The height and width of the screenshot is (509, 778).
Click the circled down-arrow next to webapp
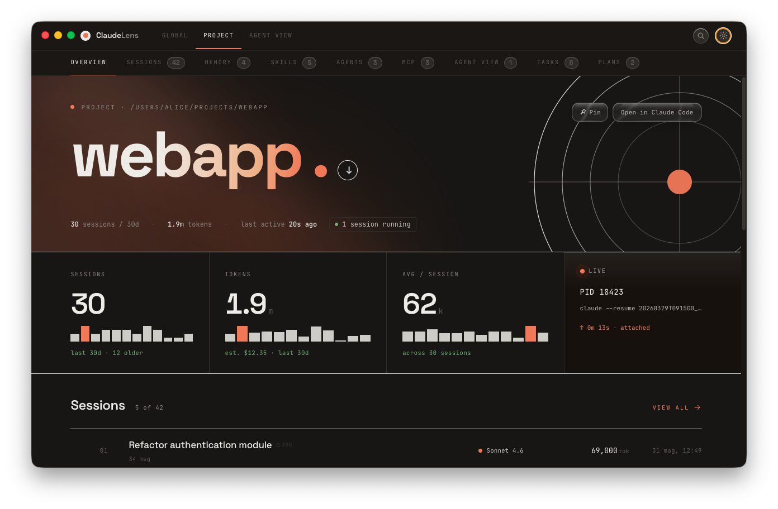coord(348,170)
